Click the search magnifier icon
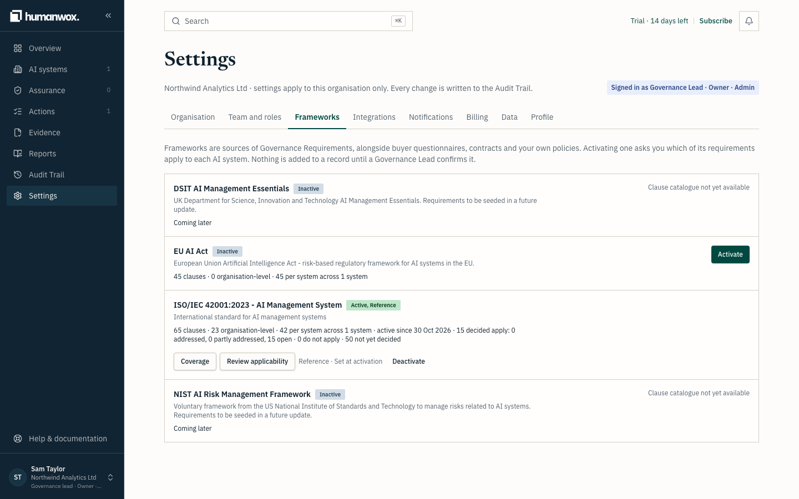 click(x=176, y=21)
